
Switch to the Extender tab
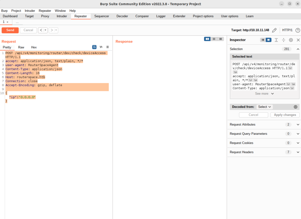click(179, 16)
